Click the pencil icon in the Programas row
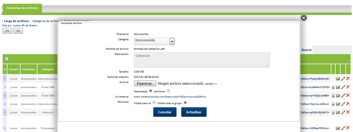Image resolution: width=353 pixels, height=132 pixels. [x=343, y=128]
